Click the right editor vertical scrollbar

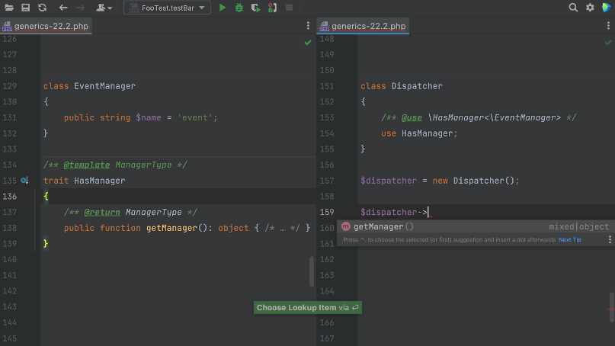tap(611, 307)
